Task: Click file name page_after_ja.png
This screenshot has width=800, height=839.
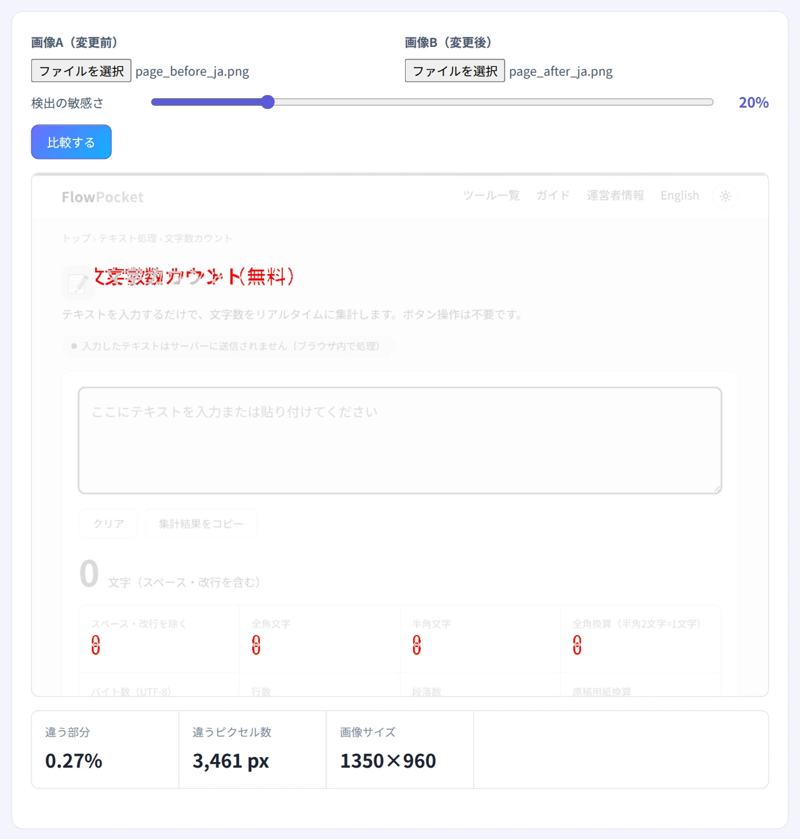Action: point(561,71)
